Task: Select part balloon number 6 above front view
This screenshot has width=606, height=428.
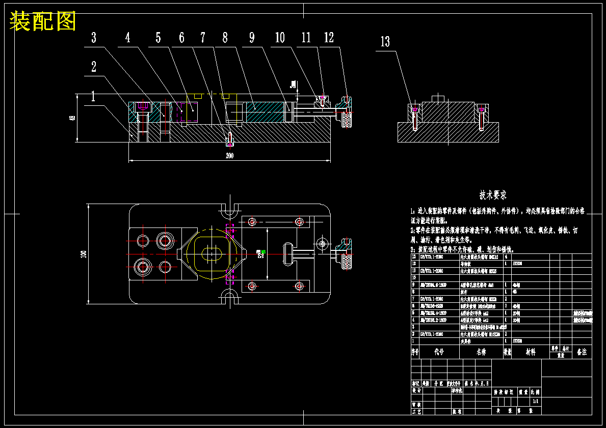Action: [x=181, y=38]
